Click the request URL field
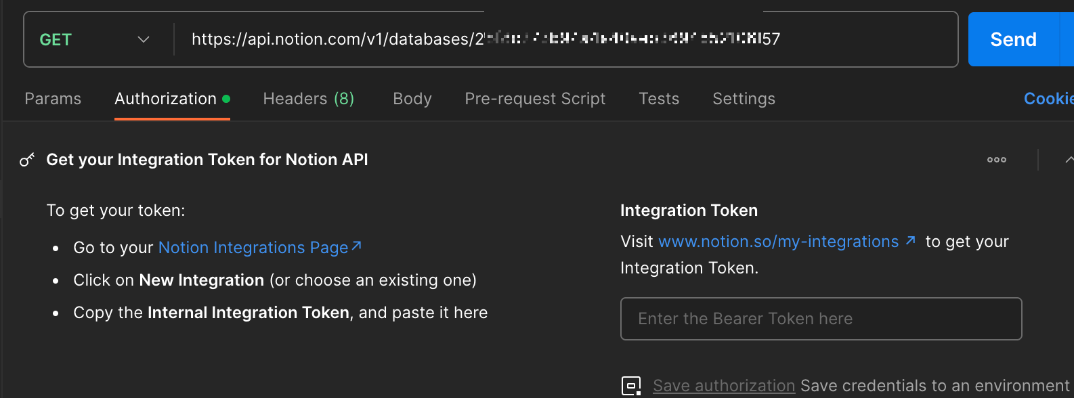Image resolution: width=1074 pixels, height=398 pixels. click(565, 39)
